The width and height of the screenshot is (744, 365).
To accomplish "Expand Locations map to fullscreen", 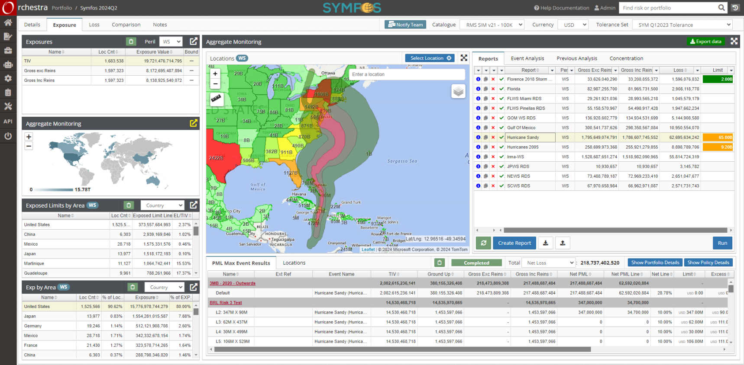I will pos(464,58).
